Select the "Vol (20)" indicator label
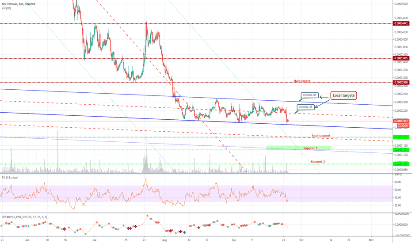 coord(6,8)
